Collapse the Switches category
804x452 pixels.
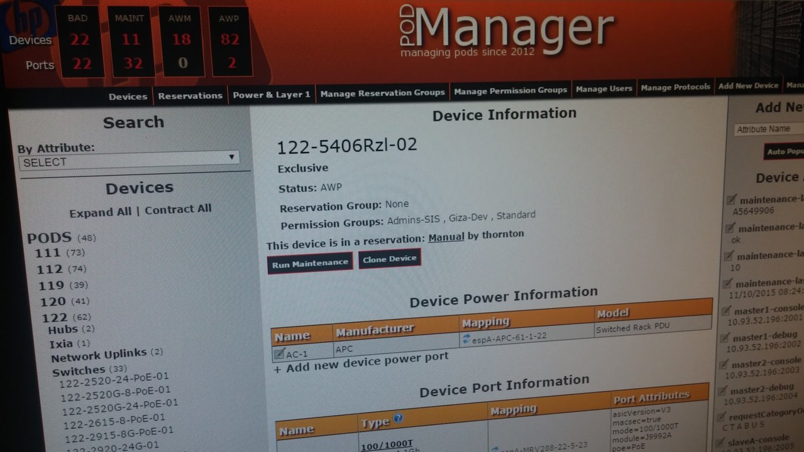click(x=79, y=371)
